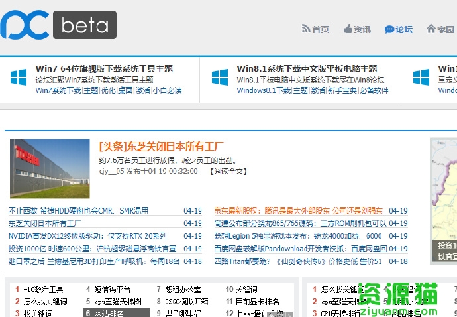This screenshot has height=317, width=457.
Task: Open news 不止西数 希捷HDD硬盘也会CMR、SMR混用
Action: tap(78, 210)
